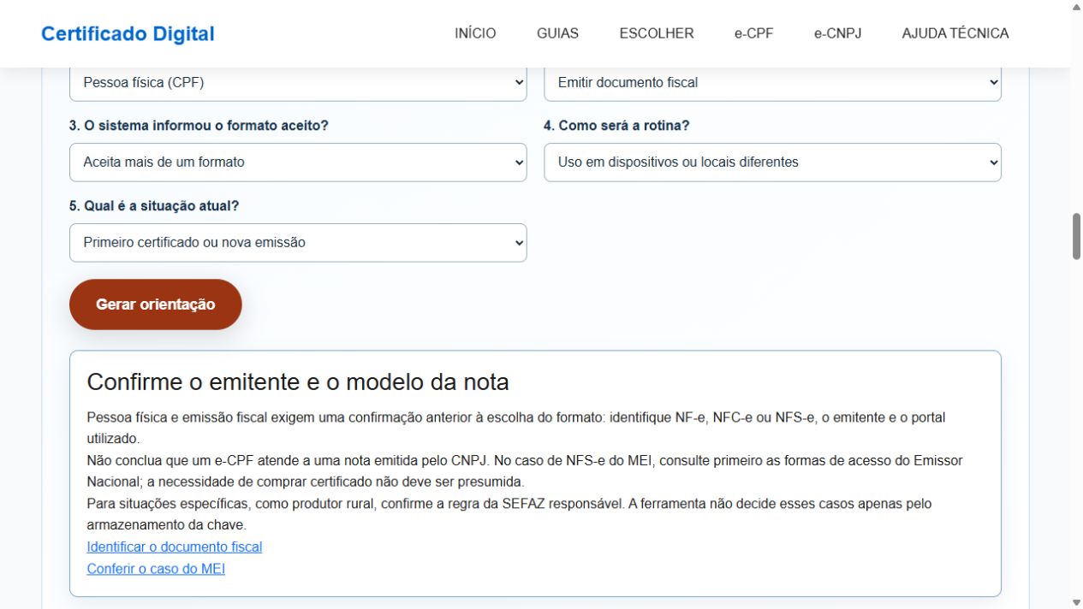Open the Aceita mais de um formato dropdown

298,163
